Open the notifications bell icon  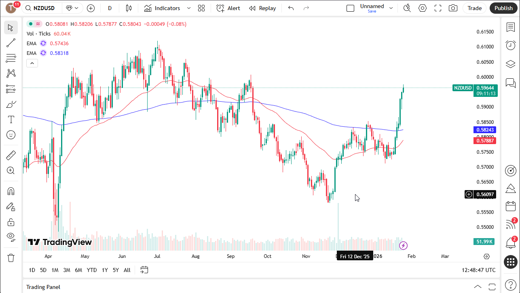click(x=511, y=243)
